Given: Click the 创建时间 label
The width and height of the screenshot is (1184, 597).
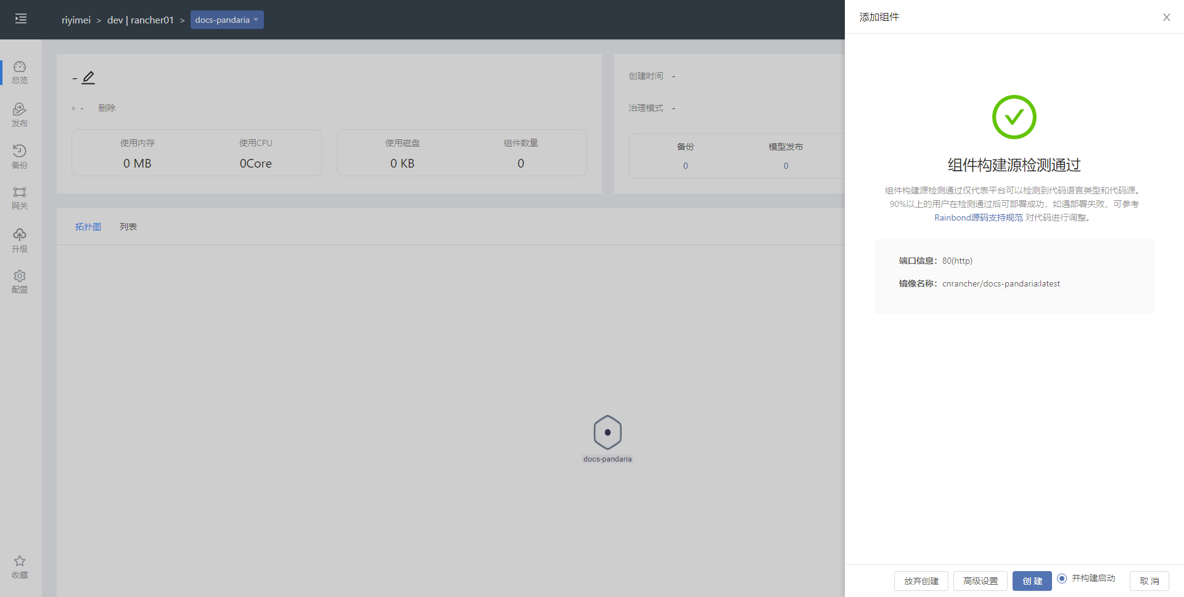Looking at the screenshot, I should 646,76.
